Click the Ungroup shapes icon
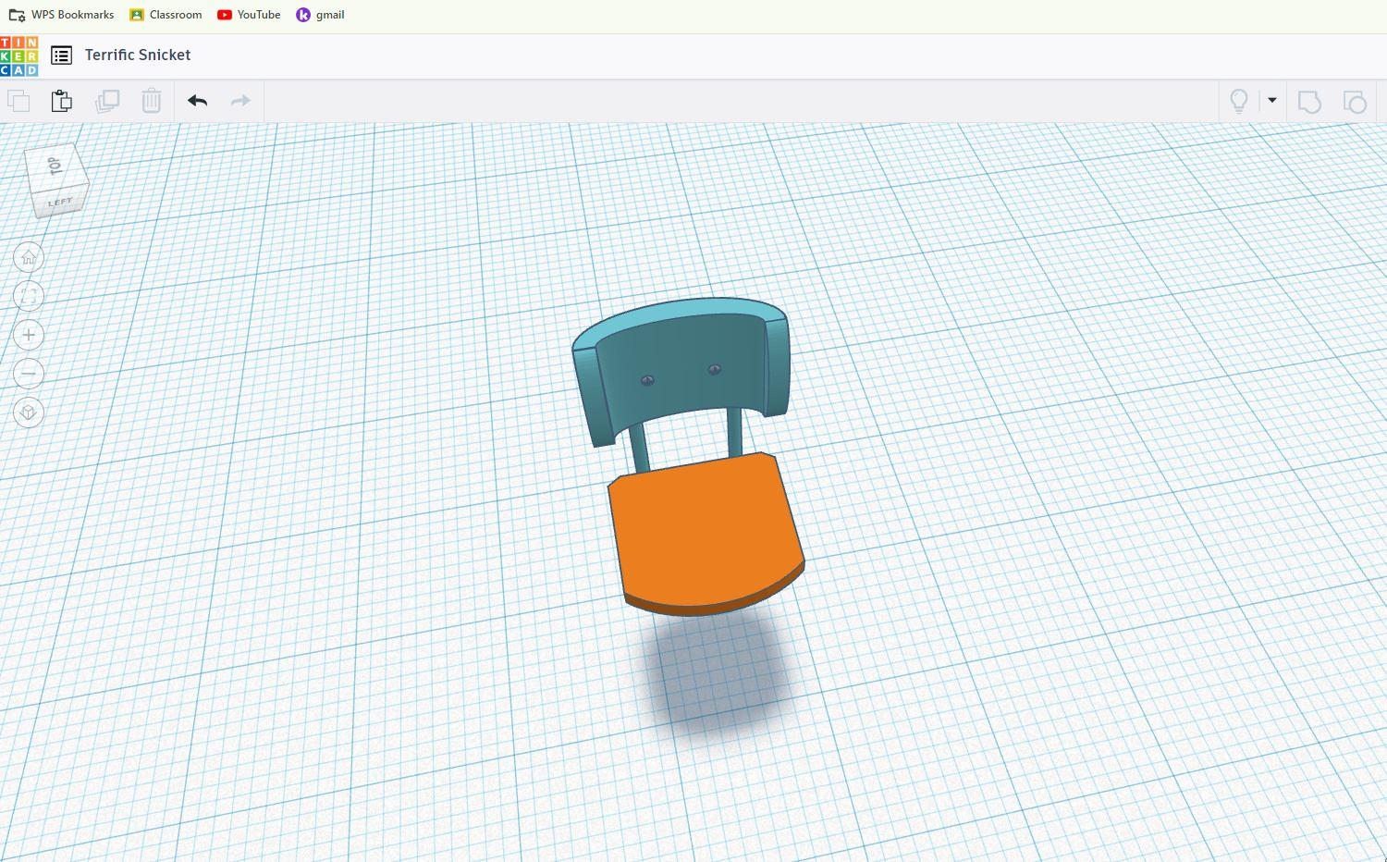This screenshot has height=862, width=1387. (1355, 102)
